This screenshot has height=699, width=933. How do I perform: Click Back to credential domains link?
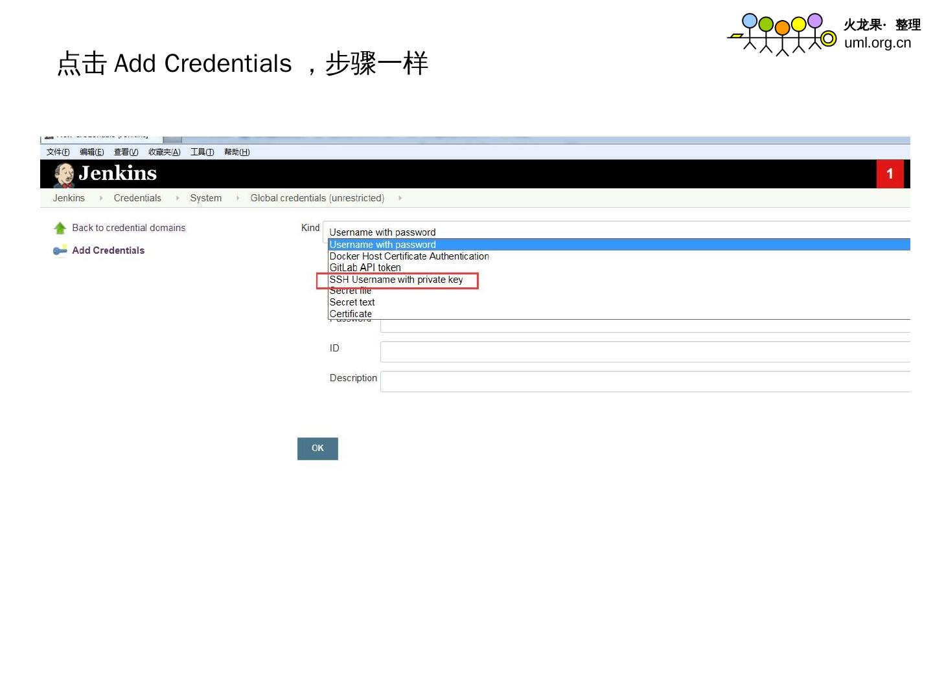pos(129,228)
